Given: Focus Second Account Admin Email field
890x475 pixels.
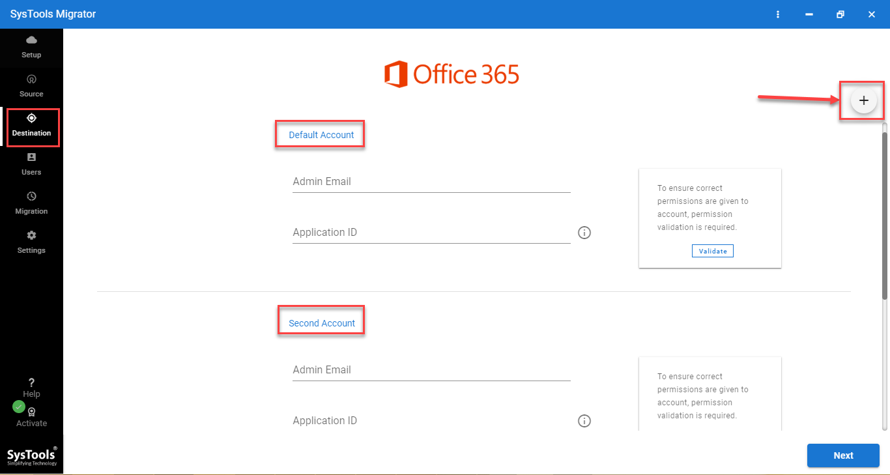Looking at the screenshot, I should point(431,370).
